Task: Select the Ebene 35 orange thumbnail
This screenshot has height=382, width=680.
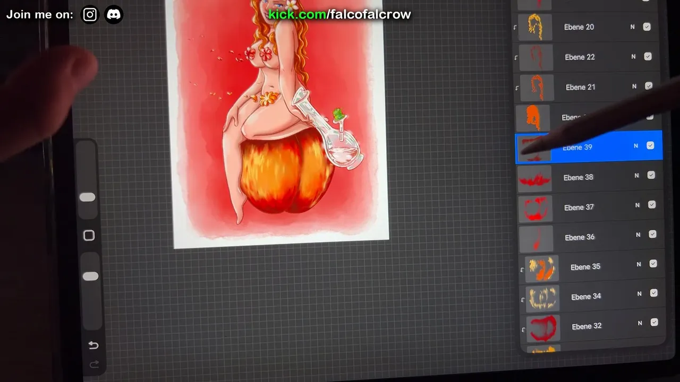Action: click(542, 268)
